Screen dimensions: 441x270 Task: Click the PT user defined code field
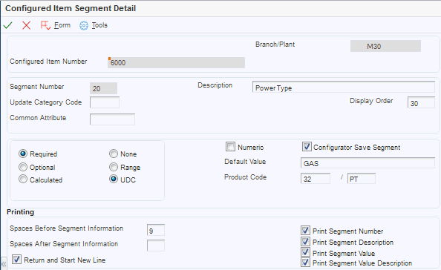pyautogui.click(x=362, y=179)
